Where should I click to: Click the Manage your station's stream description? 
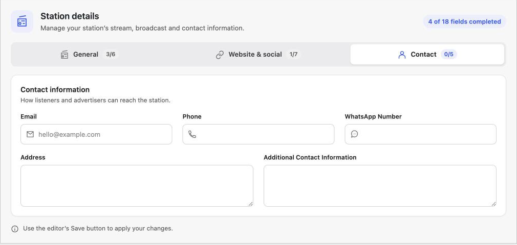[142, 28]
